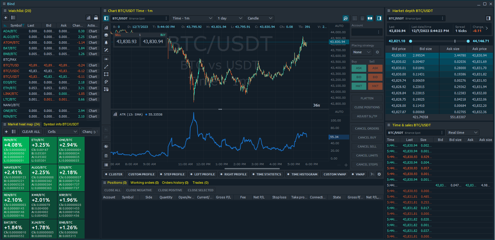Open the Real time dropdown in Time & sales

(x=462, y=133)
